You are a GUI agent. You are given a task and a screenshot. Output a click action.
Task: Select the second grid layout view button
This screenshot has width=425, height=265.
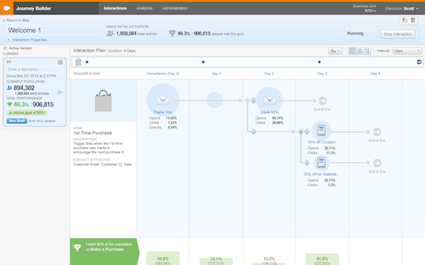click(359, 51)
